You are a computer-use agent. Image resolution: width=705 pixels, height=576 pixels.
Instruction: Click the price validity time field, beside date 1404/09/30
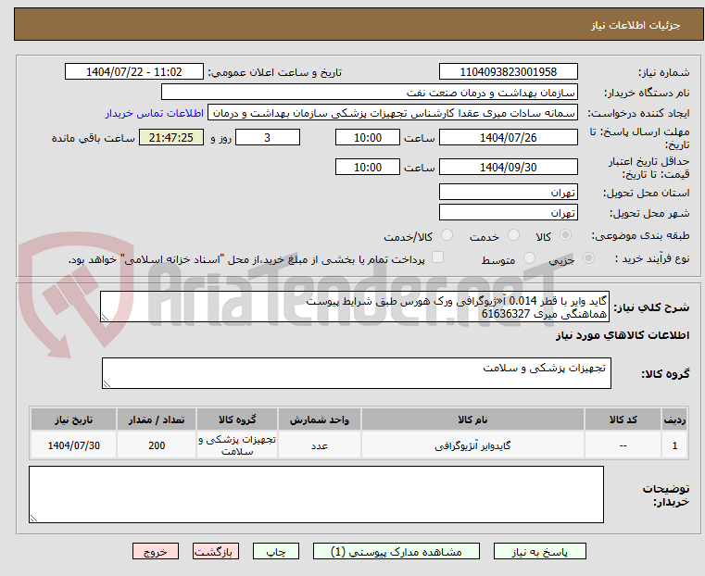[368, 167]
